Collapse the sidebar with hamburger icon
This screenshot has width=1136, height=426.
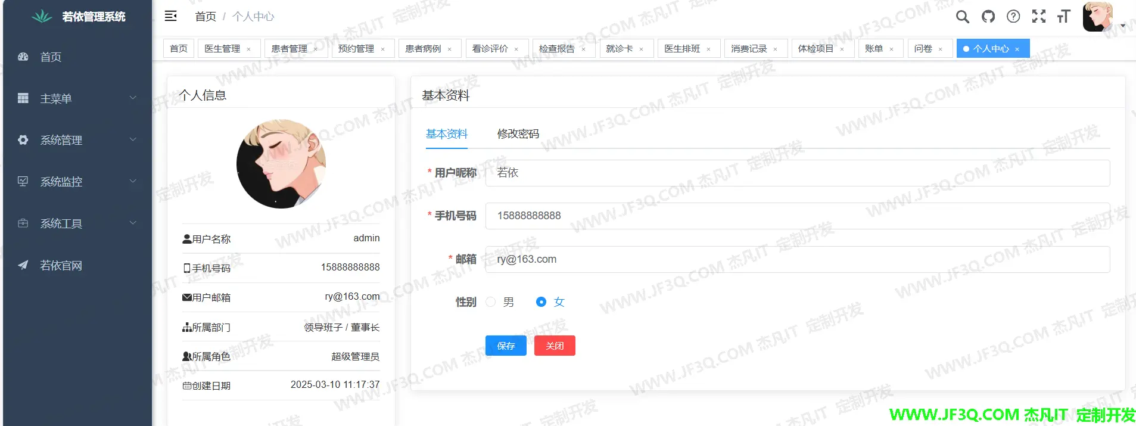pyautogui.click(x=170, y=16)
